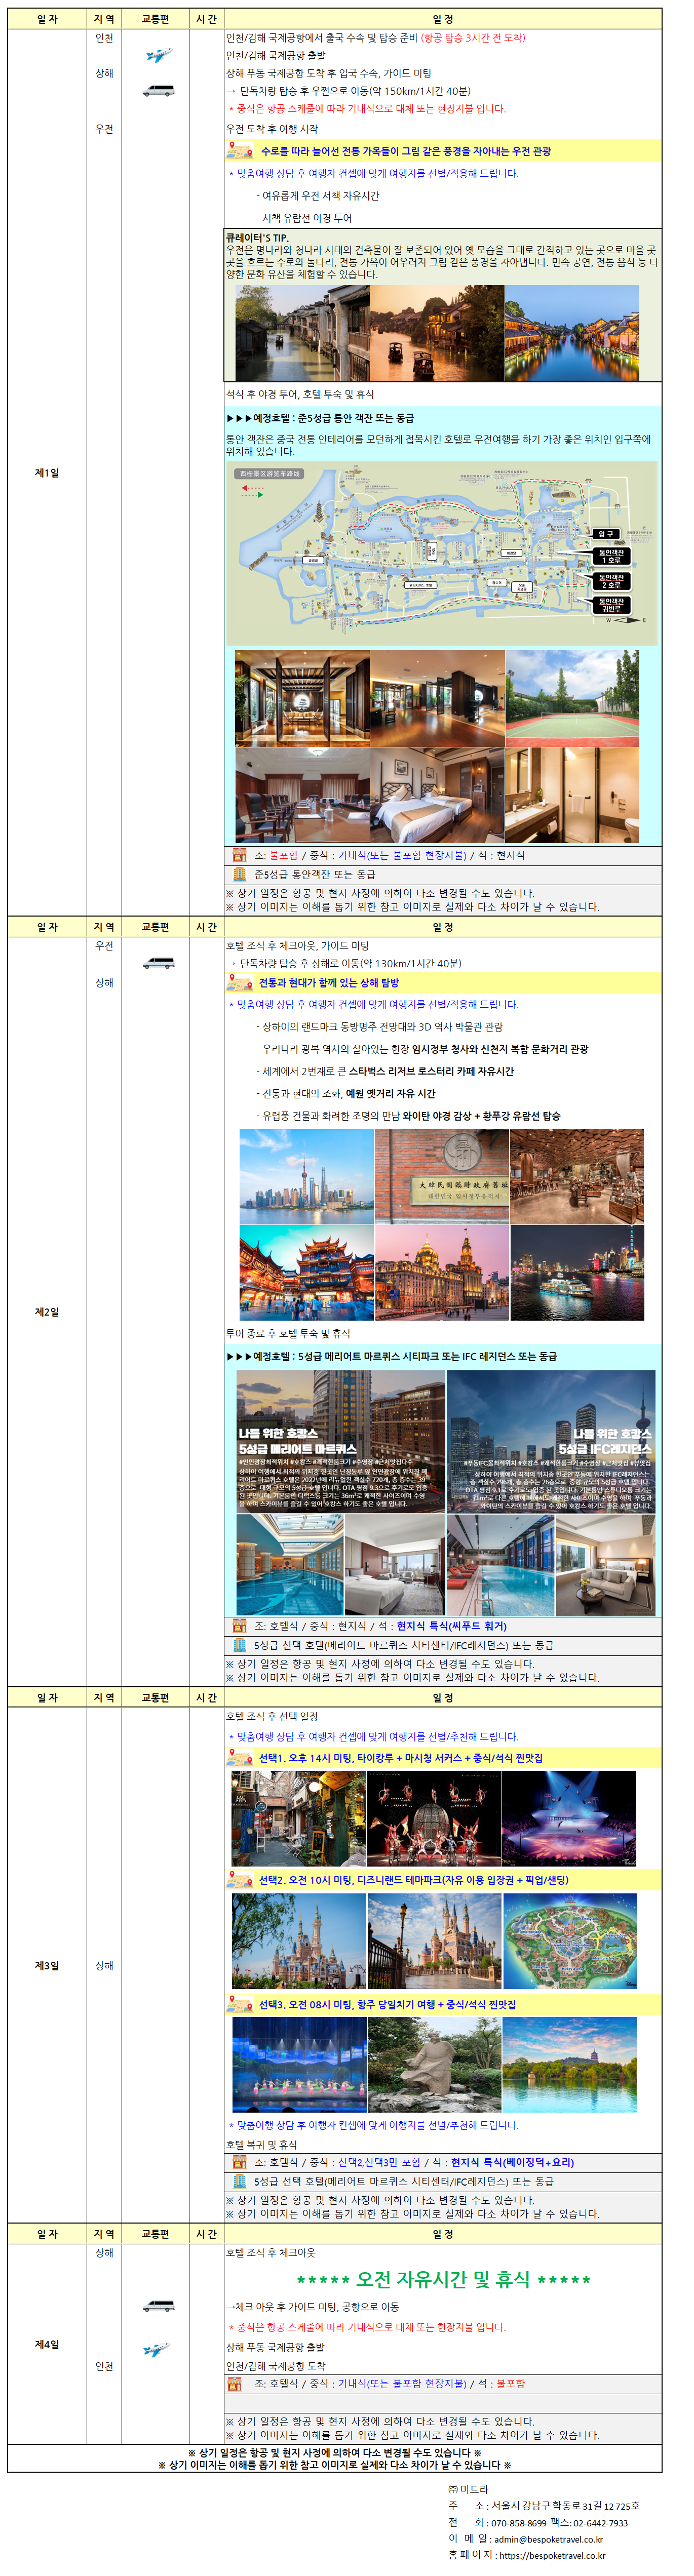Click the 와이탄 야경 감상 + 황푸강 유람선 탑승 line
This screenshot has height=2576, width=694.
click(408, 1116)
